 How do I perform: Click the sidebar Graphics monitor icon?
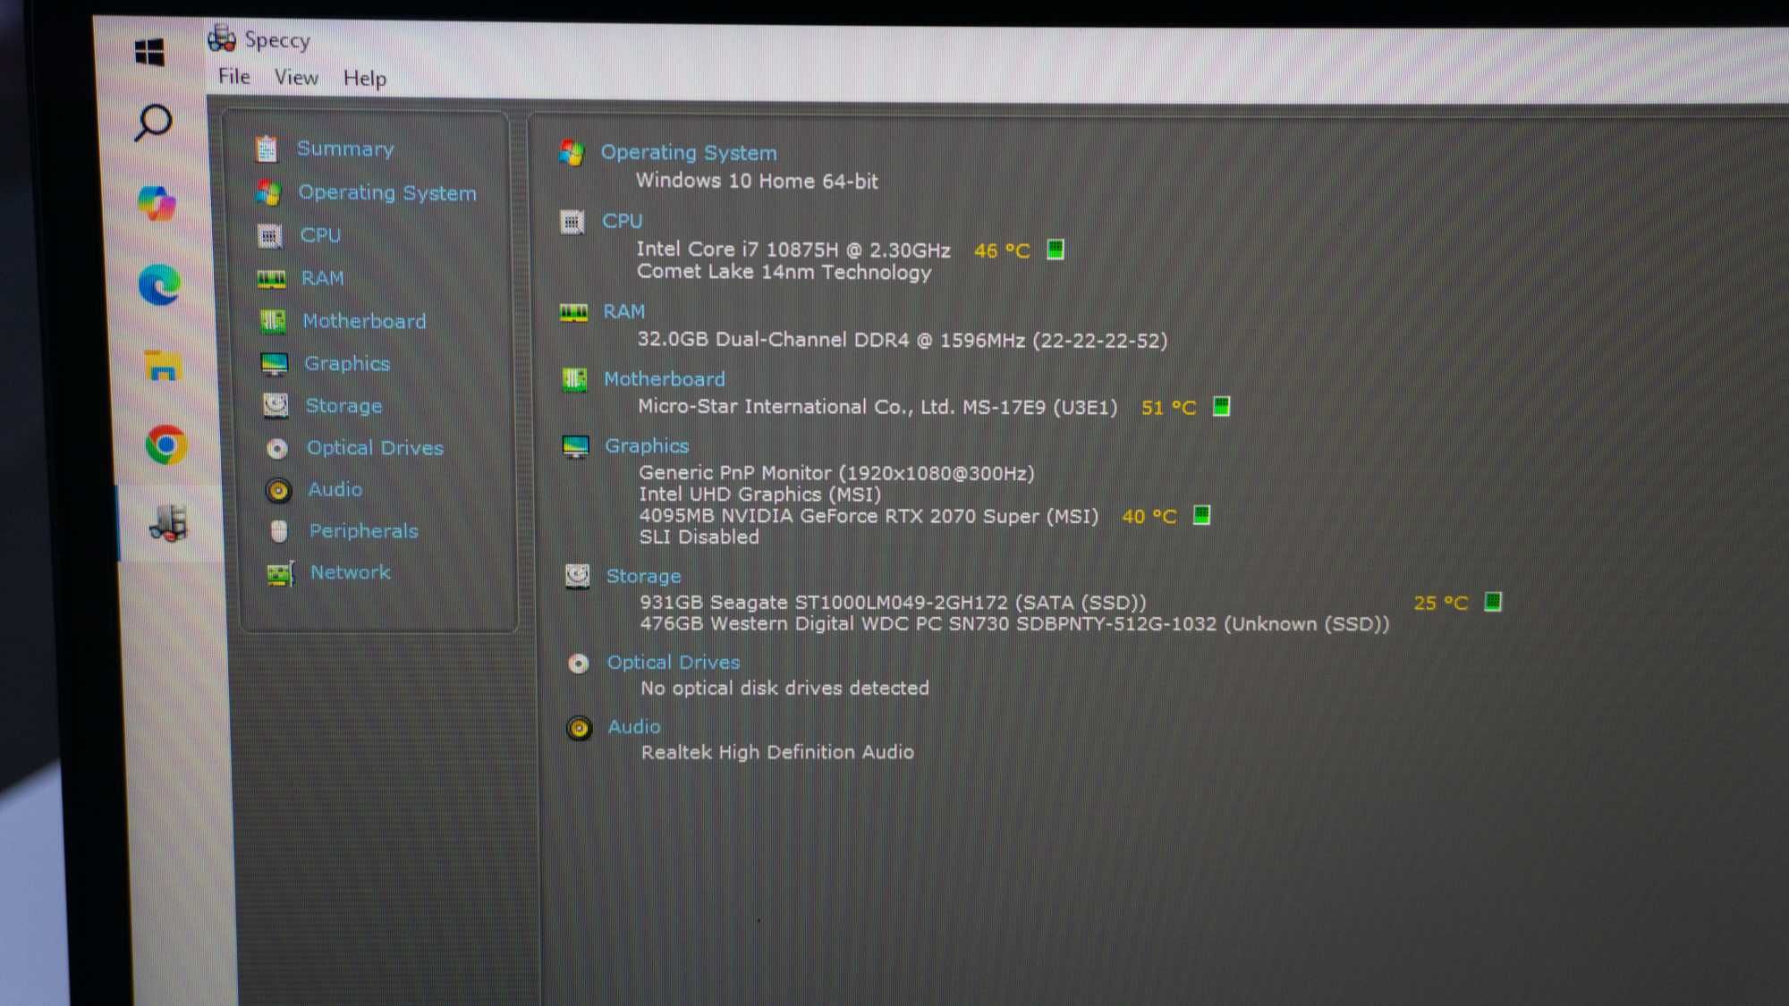click(275, 364)
